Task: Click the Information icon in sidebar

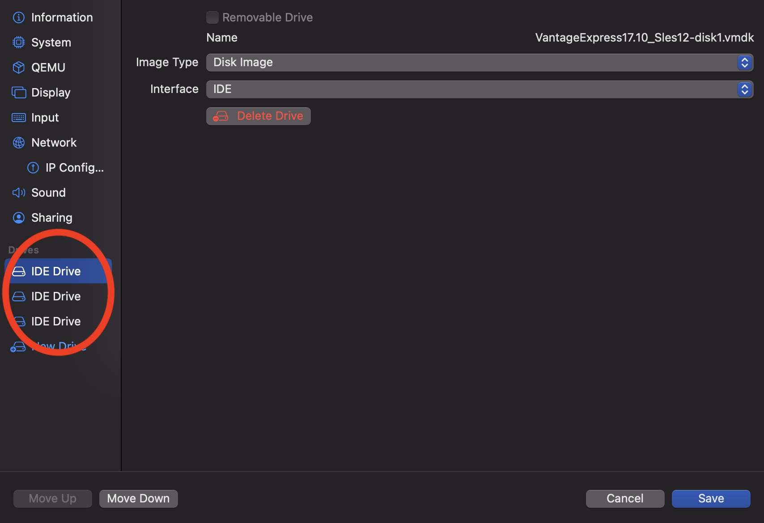Action: [18, 17]
